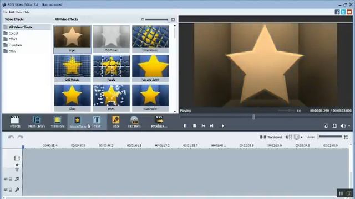Lock the voice track

click(11, 190)
